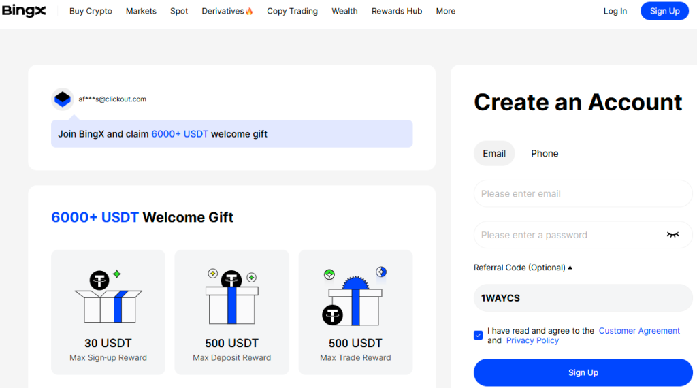697x388 pixels.
Task: Collapse the Referral Code (Optional) section
Action: pos(523,268)
